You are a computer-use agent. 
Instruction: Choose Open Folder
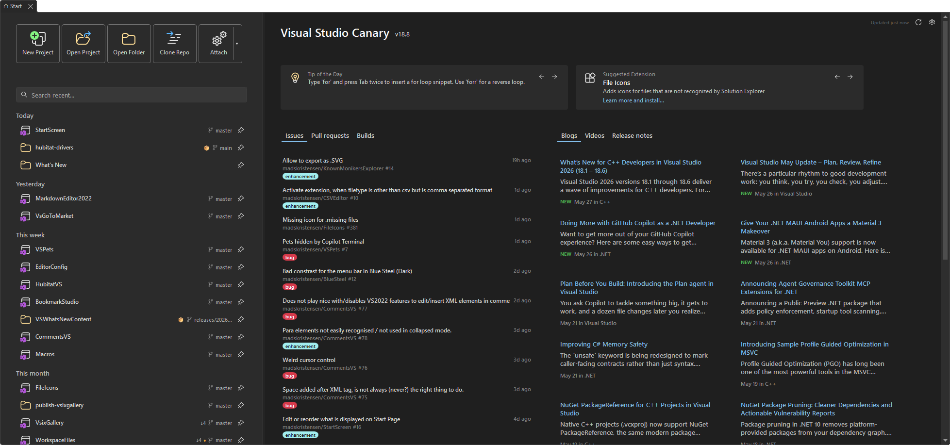129,44
